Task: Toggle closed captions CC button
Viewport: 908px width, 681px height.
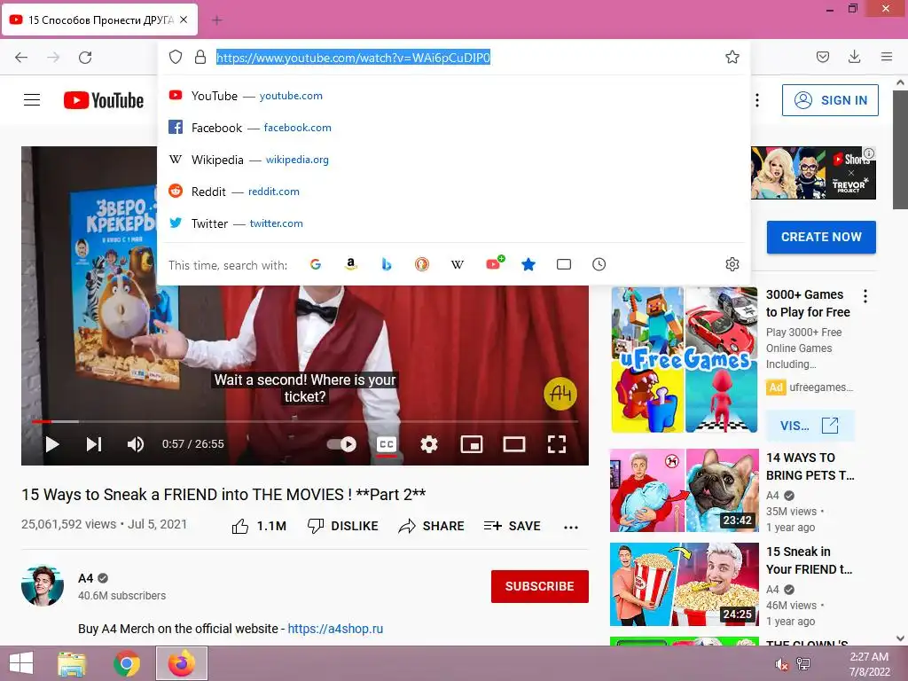Action: coord(387,445)
